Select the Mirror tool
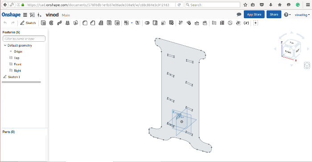 click(138, 23)
